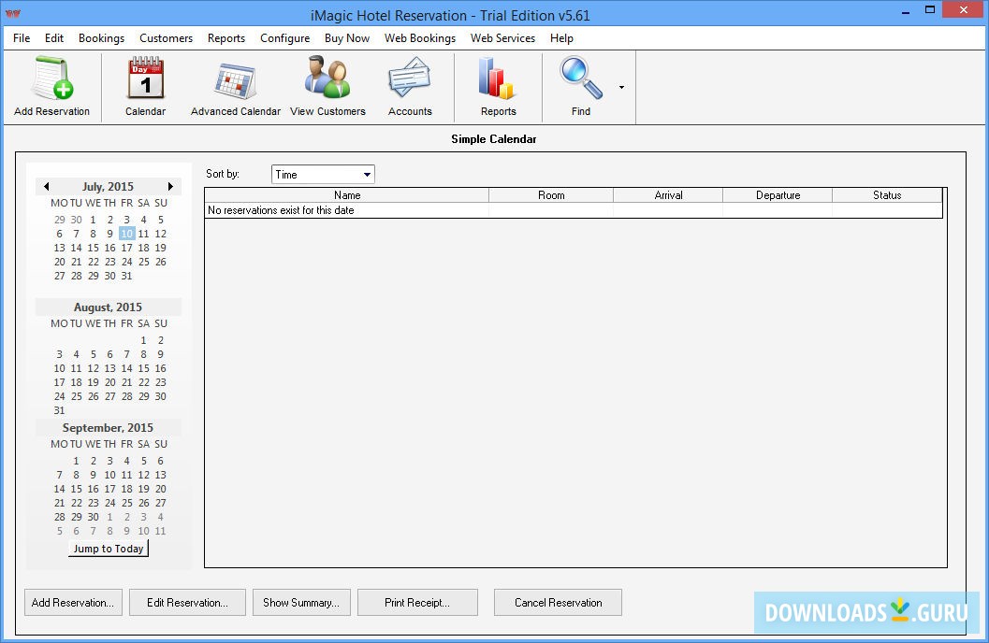Select July 31 in the calendar

click(126, 276)
